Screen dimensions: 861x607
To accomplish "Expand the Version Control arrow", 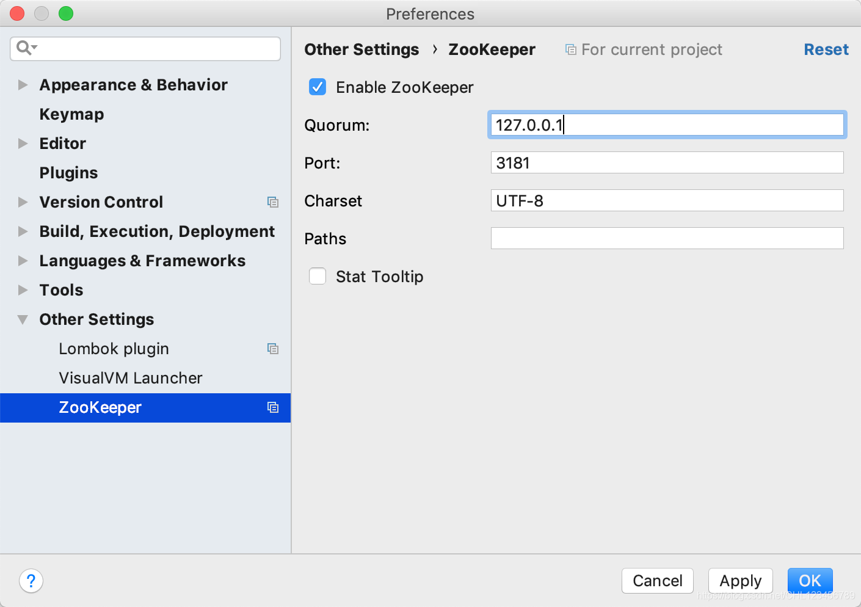I will click(23, 202).
